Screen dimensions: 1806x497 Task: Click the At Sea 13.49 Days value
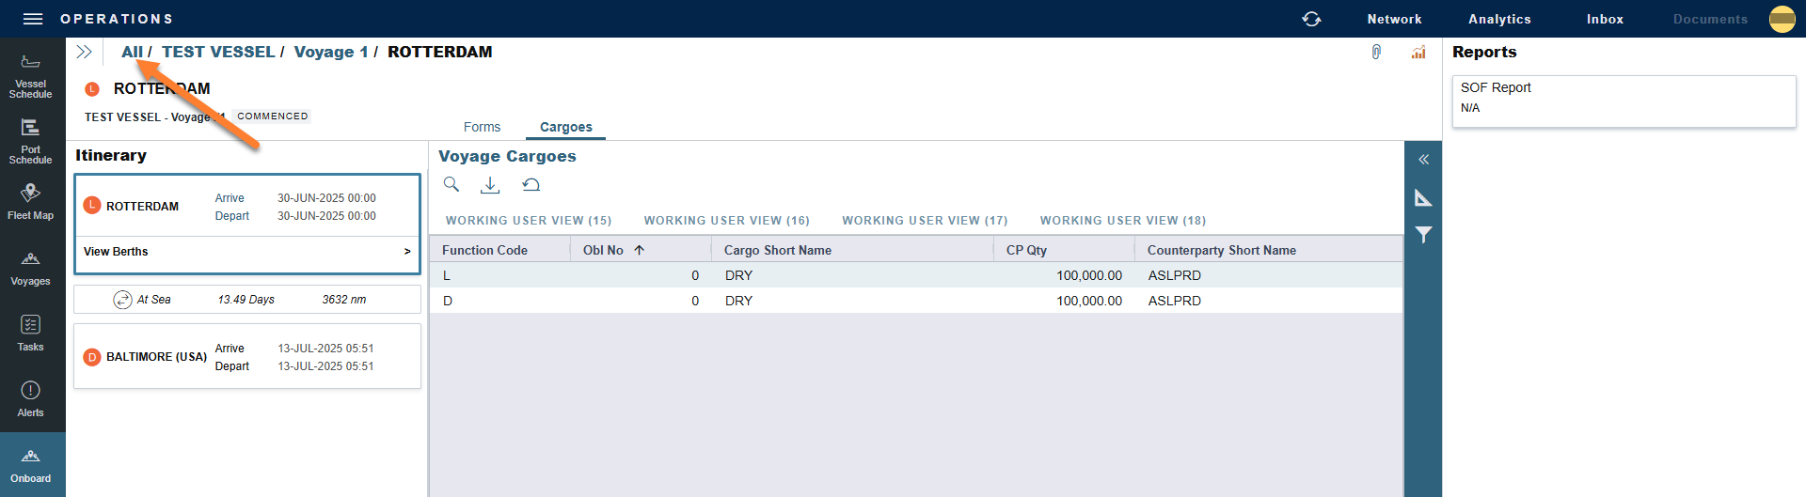coord(246,300)
